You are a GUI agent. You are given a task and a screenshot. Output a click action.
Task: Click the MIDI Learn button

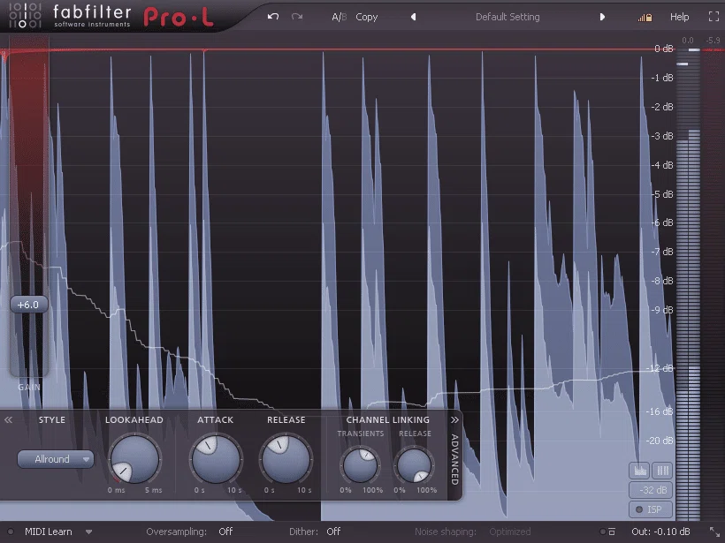(48, 532)
